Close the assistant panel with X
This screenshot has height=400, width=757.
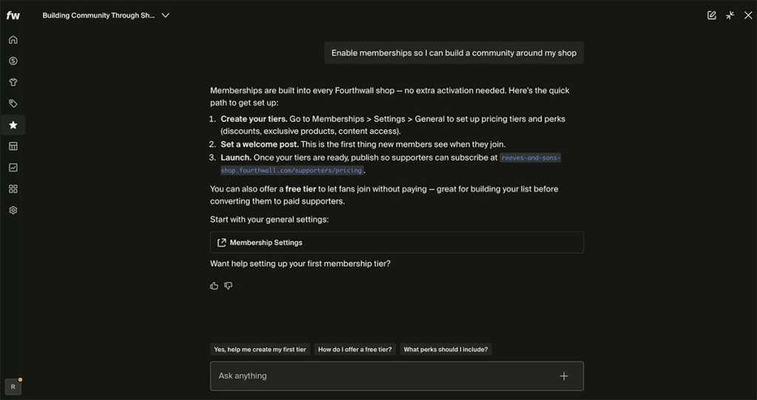tap(748, 16)
